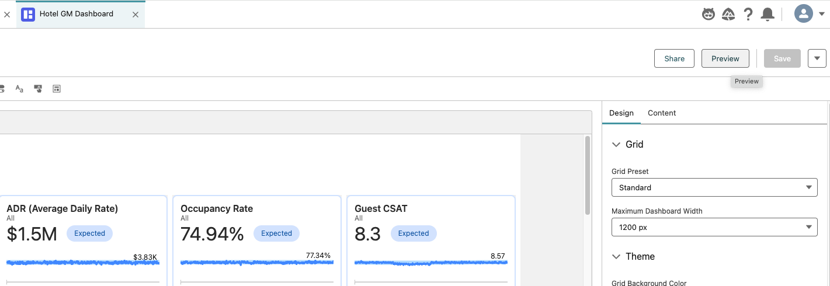Open the more actions arrow beside Save
Screen dimensions: 830x286
(817, 58)
